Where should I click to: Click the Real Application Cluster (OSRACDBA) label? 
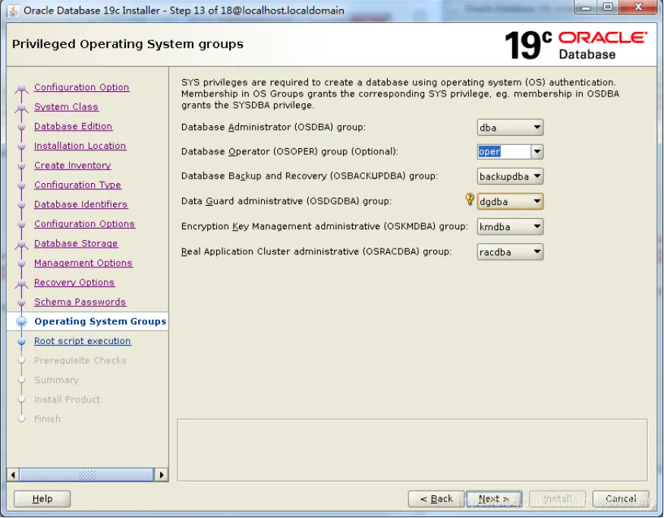point(316,251)
